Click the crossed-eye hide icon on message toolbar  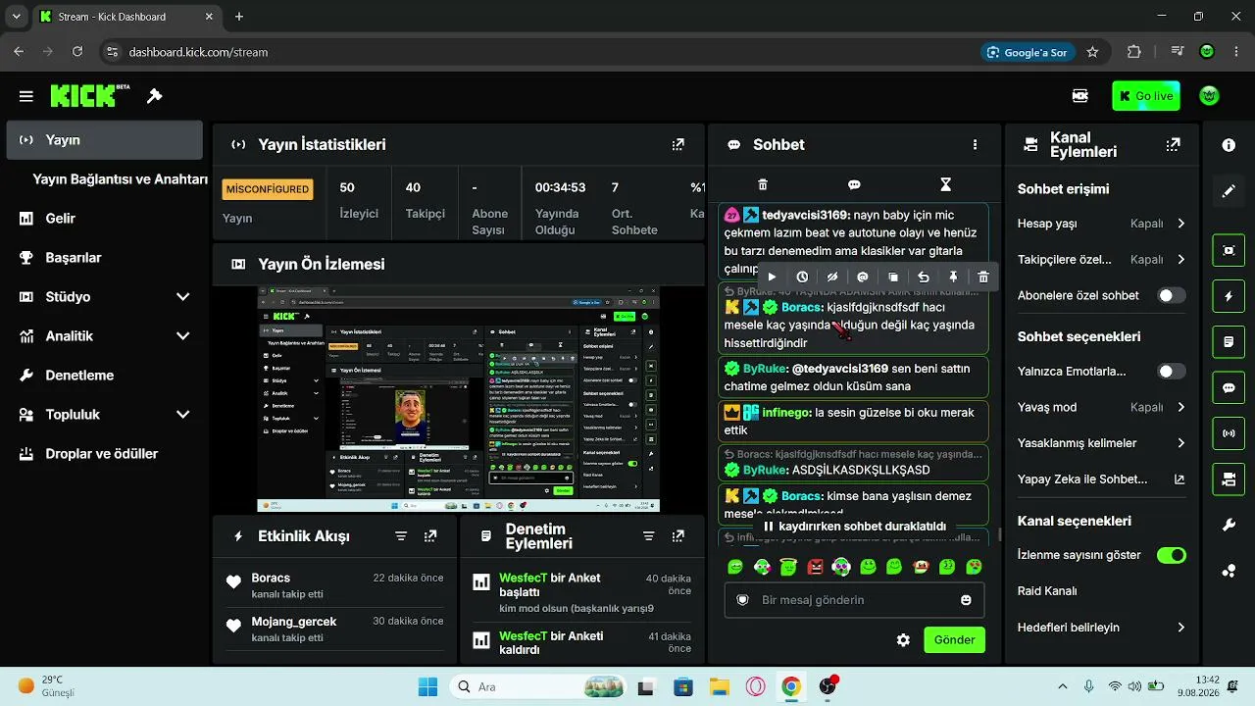(x=832, y=277)
